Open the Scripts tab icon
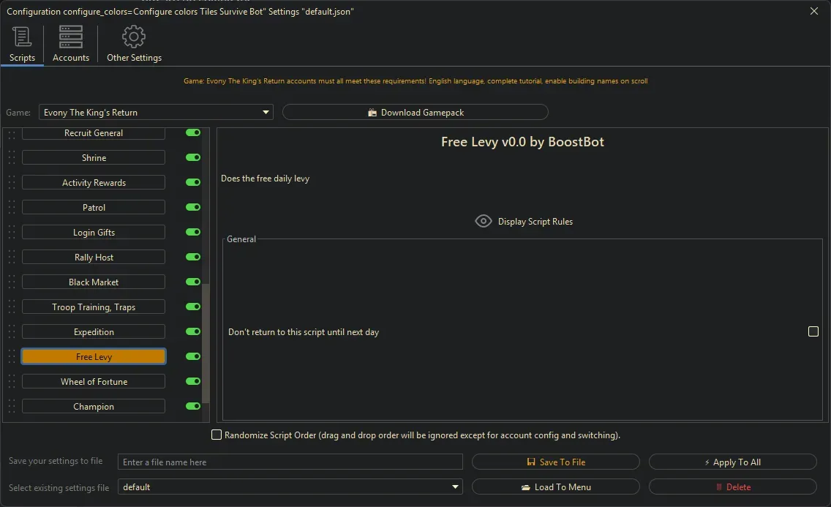 [21, 37]
